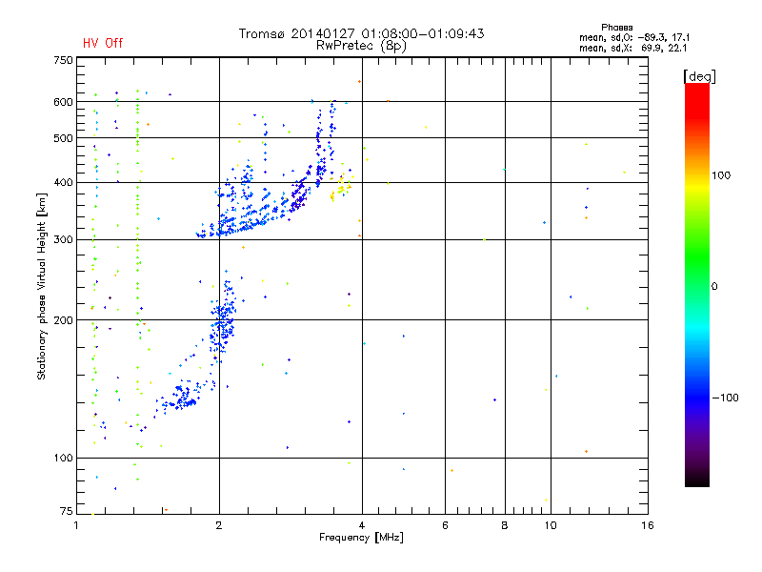This screenshot has height=572, width=762.
Task: Click the x-axis '1' tick label
Action: (x=76, y=525)
